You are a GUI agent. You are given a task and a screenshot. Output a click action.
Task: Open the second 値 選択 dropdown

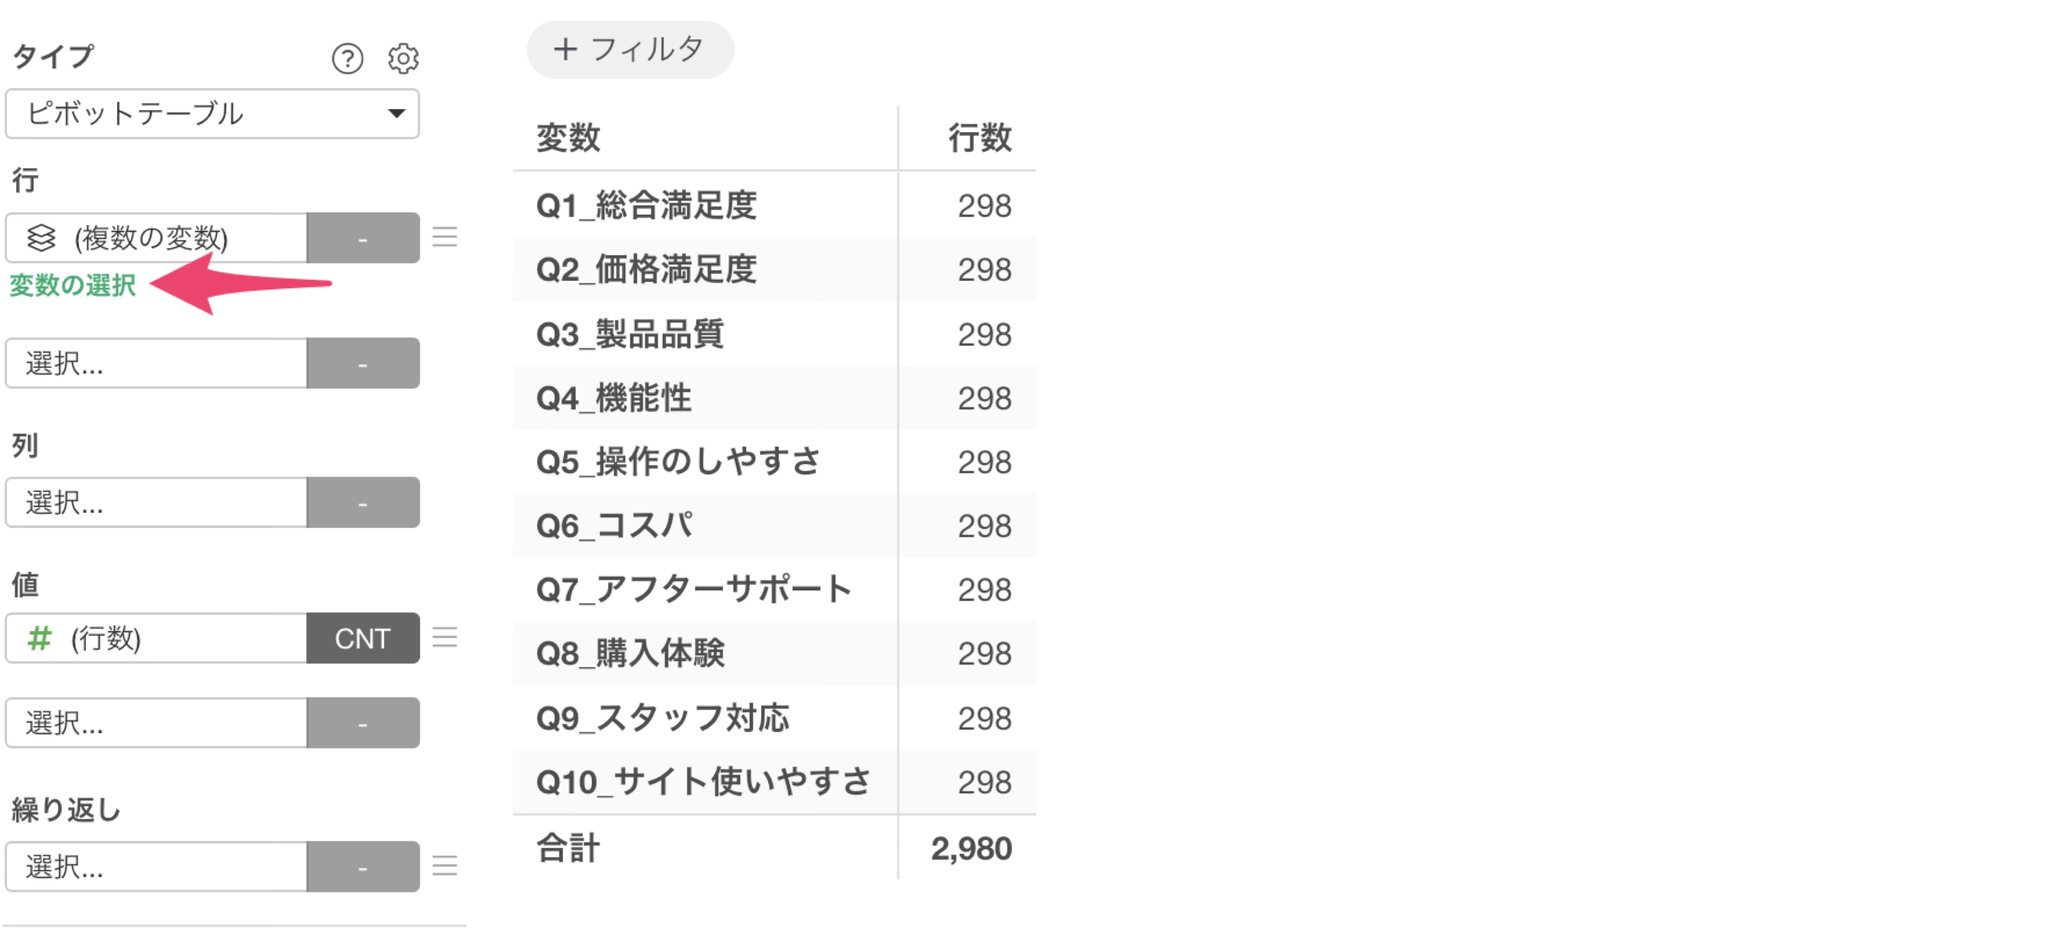point(157,723)
